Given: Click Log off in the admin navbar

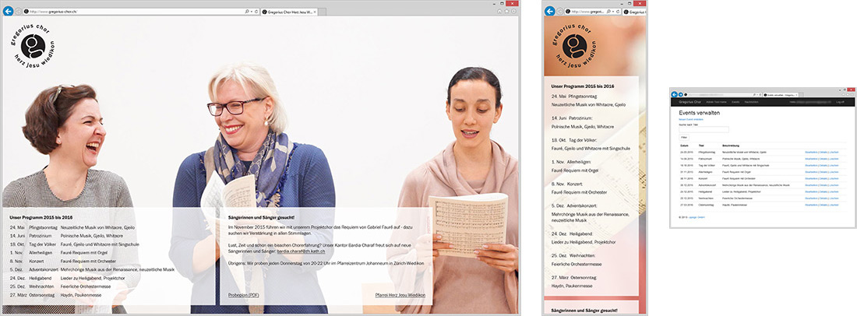Looking at the screenshot, I should (x=840, y=101).
